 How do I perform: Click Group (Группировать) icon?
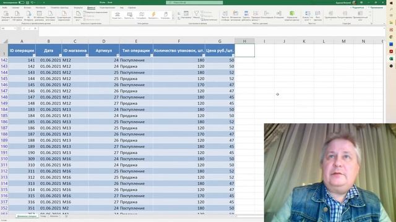[x=330, y=15]
